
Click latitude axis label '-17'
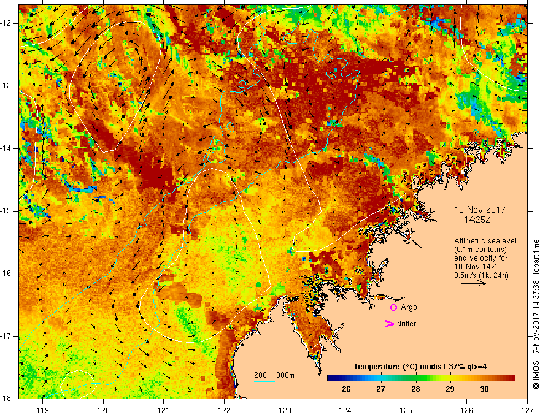click(x=6, y=336)
